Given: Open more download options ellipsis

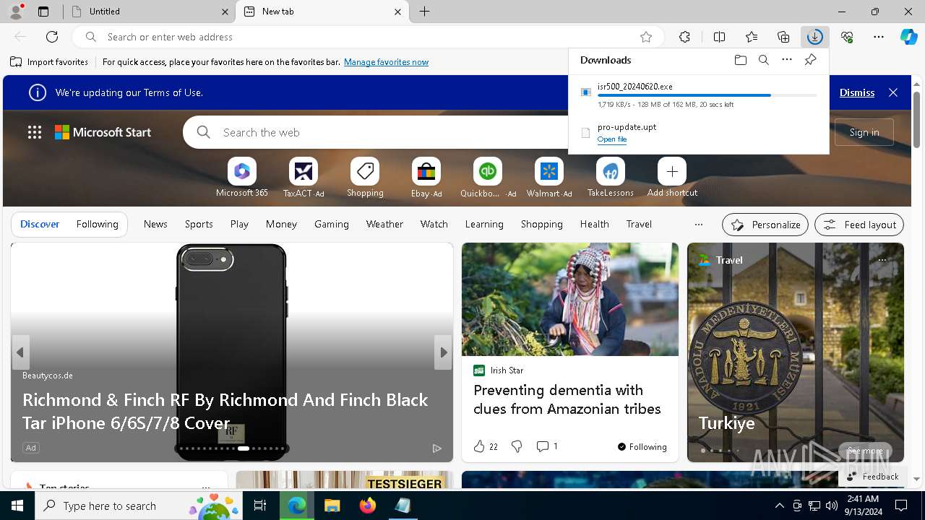Looking at the screenshot, I should point(787,60).
